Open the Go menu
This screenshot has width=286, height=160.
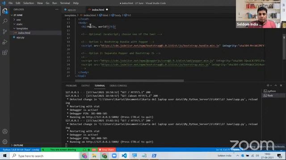pyautogui.click(x=48, y=3)
